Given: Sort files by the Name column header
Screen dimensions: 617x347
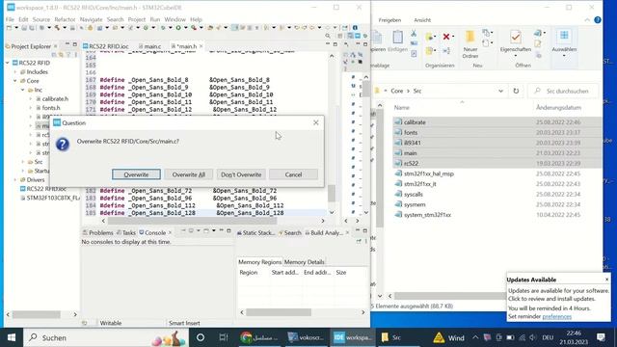Looking at the screenshot, I should pos(402,107).
